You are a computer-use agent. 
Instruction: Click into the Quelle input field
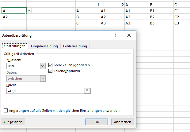coord(44,91)
